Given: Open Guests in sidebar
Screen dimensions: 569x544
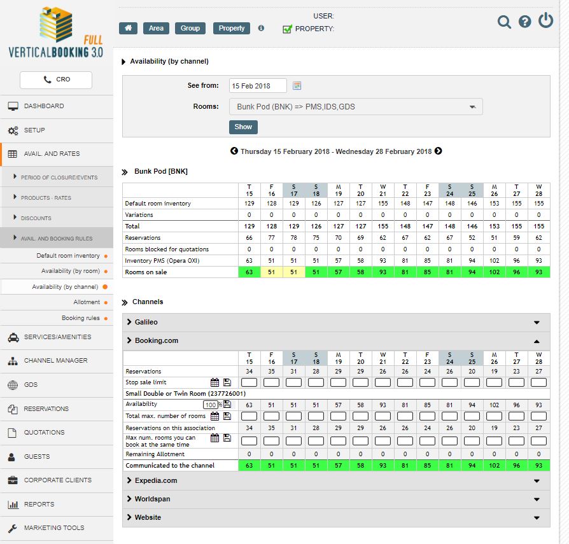Looking at the screenshot, I should (x=57, y=457).
